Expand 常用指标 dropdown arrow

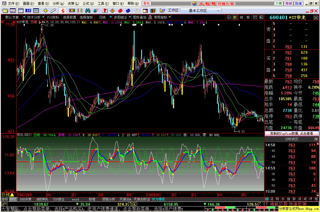click(x=170, y=17)
